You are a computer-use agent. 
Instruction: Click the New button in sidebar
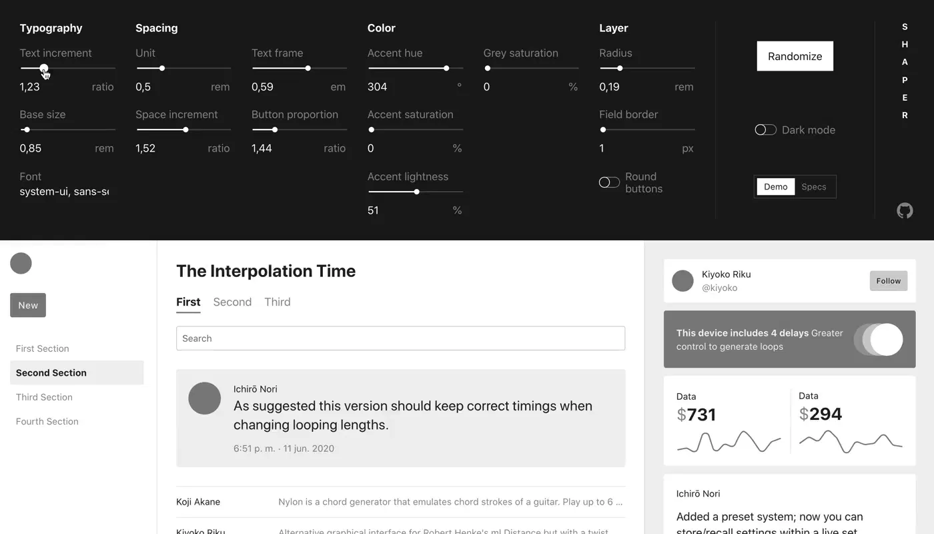[28, 305]
